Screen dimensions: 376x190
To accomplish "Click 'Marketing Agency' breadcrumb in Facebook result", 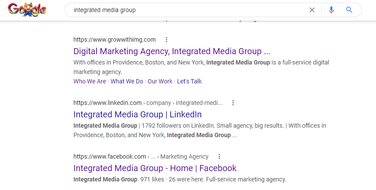I will (x=184, y=156).
